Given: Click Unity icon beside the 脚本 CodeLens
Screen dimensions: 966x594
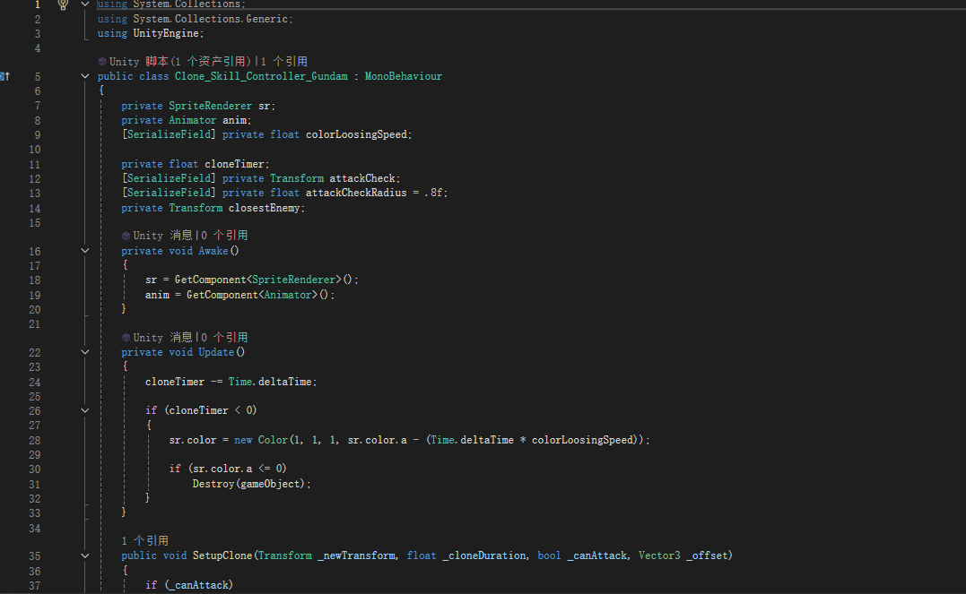Looking at the screenshot, I should (102, 62).
